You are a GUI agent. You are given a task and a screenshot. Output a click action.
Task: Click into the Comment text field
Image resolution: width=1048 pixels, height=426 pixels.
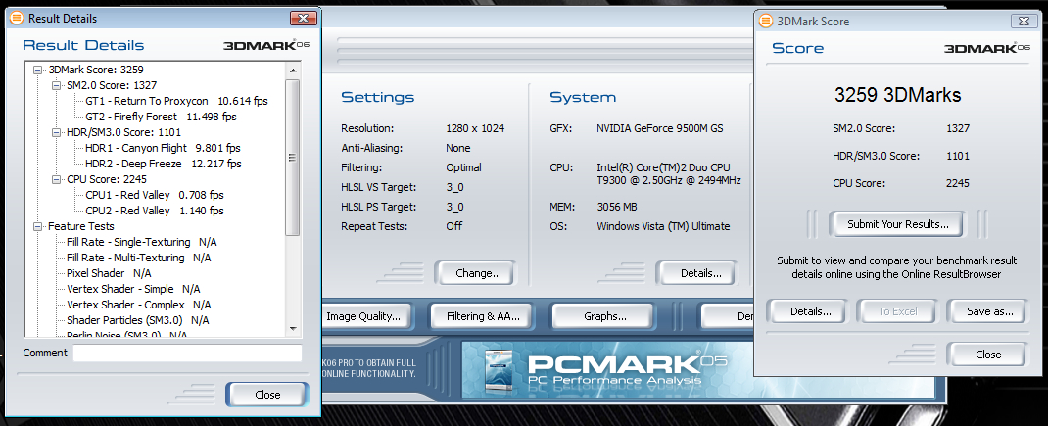click(x=186, y=353)
